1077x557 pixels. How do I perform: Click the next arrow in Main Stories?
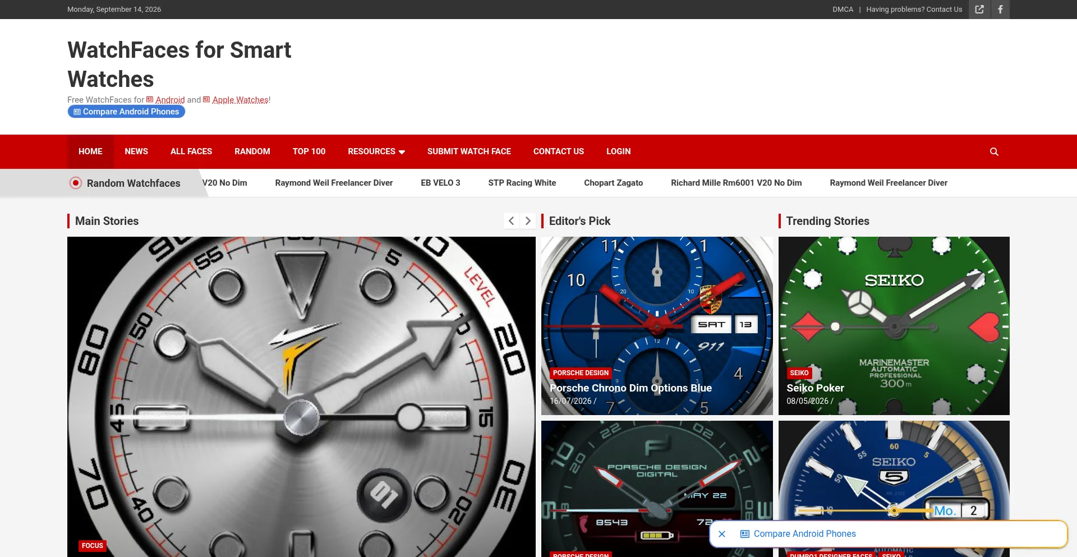click(528, 221)
